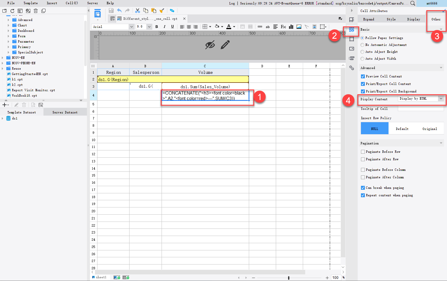Select the center alignment toolbar icon

pos(189,26)
